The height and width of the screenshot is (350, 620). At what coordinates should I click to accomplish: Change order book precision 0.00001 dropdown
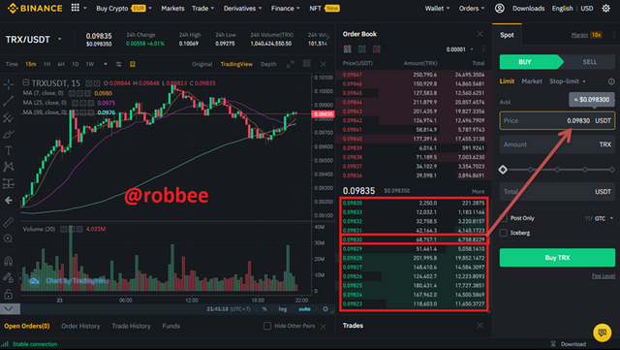pos(459,49)
